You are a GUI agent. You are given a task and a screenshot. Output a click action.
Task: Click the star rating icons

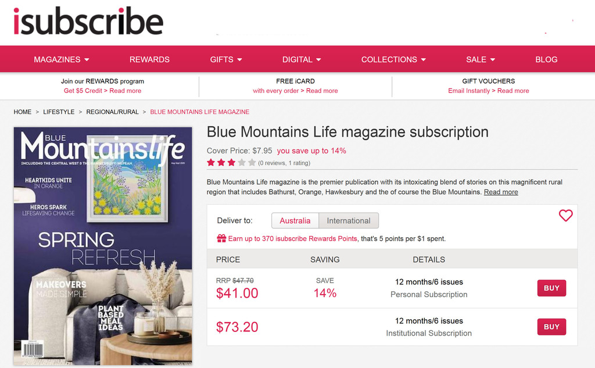pyautogui.click(x=231, y=163)
